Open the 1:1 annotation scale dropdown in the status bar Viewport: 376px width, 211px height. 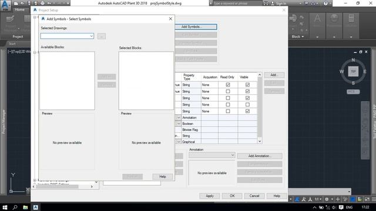click(x=318, y=199)
